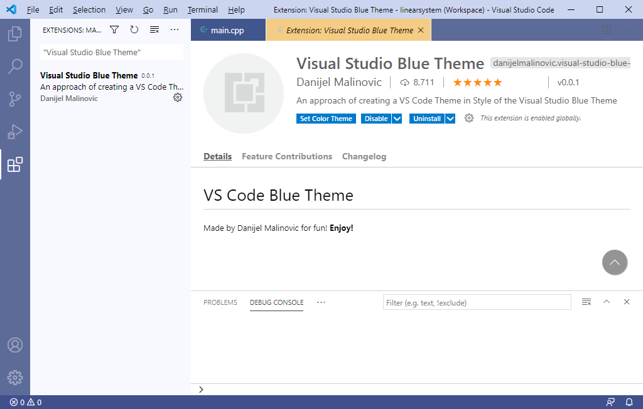Filter extensions with the funnel icon

click(114, 29)
